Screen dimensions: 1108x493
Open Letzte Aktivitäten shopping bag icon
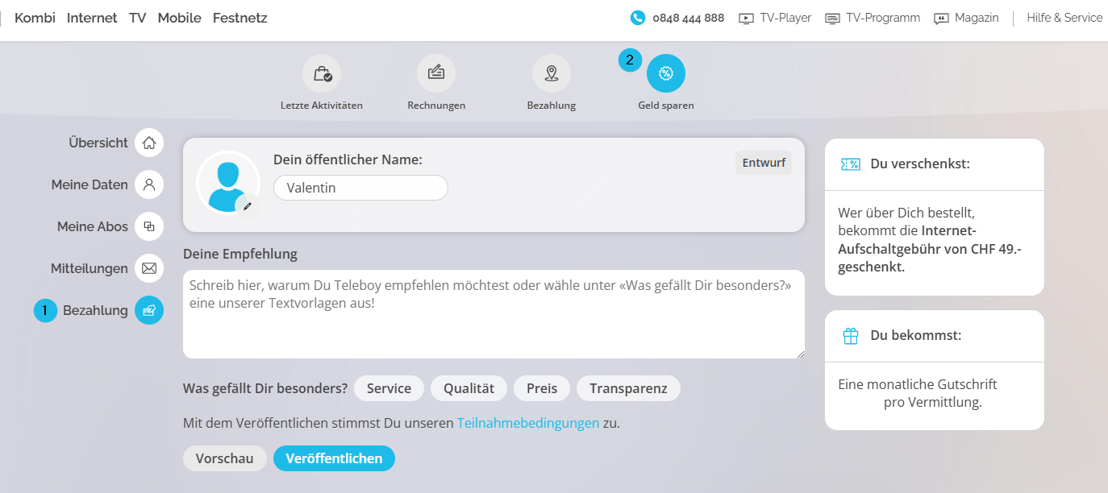[x=322, y=74]
